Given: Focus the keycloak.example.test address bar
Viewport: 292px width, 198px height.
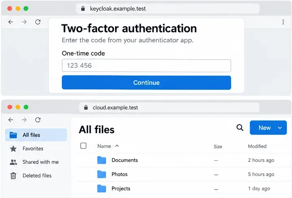Looking at the screenshot, I should coord(168,9).
